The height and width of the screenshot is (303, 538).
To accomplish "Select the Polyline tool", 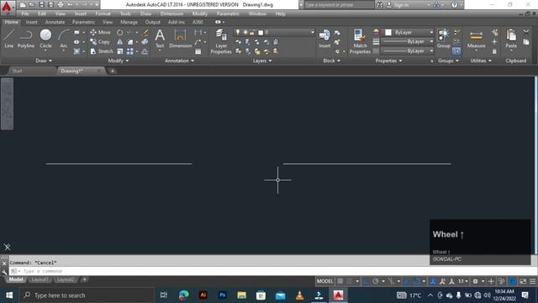I will click(26, 38).
